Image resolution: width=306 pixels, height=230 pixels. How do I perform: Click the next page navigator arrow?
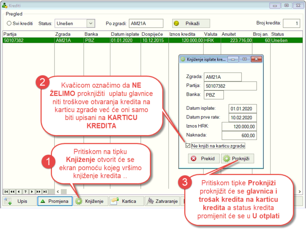pyautogui.click(x=38, y=192)
